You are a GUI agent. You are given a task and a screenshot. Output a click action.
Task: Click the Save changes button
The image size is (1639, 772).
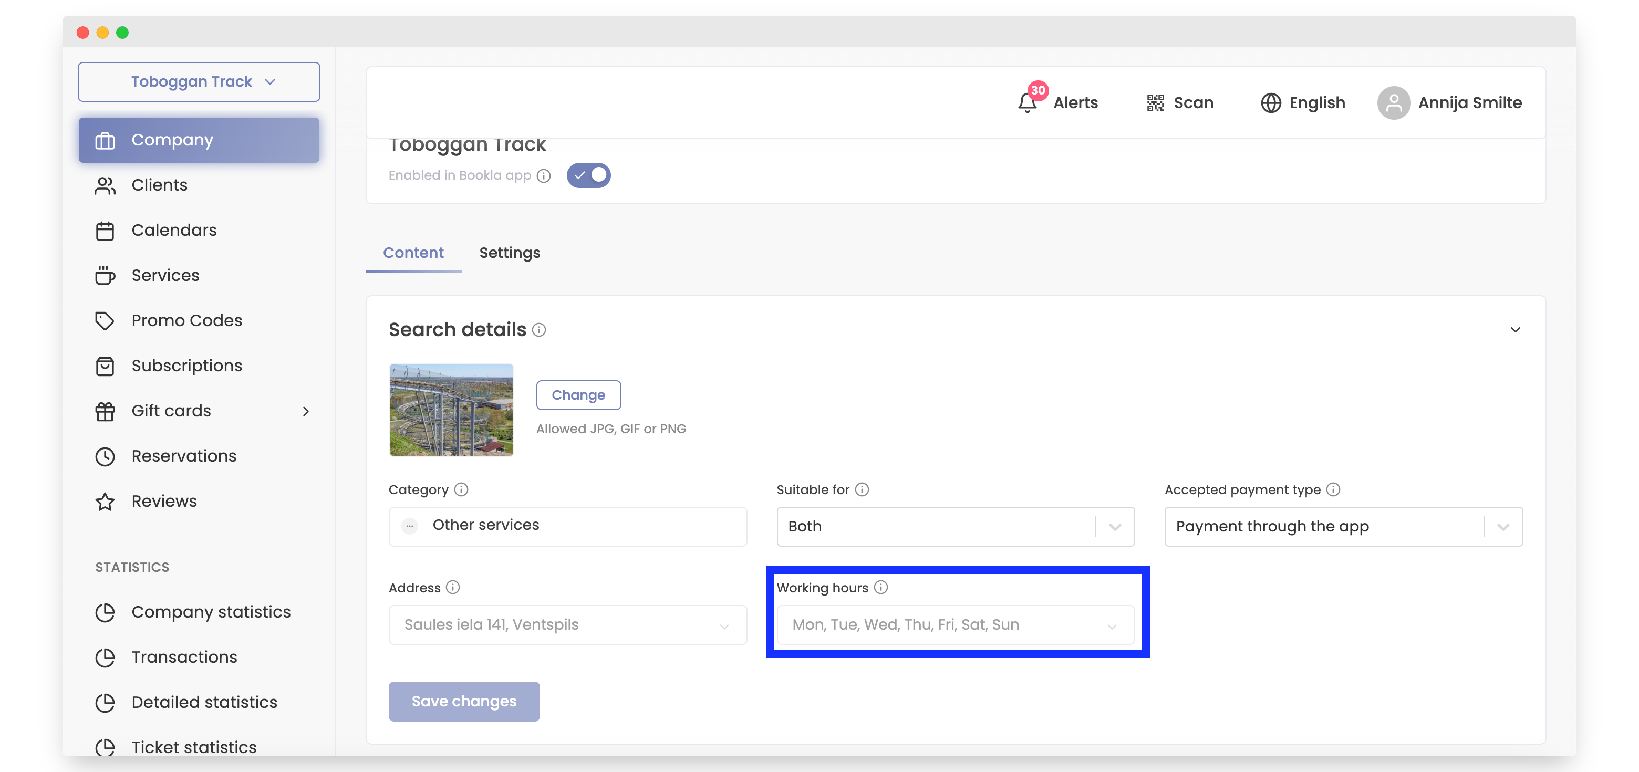464,701
